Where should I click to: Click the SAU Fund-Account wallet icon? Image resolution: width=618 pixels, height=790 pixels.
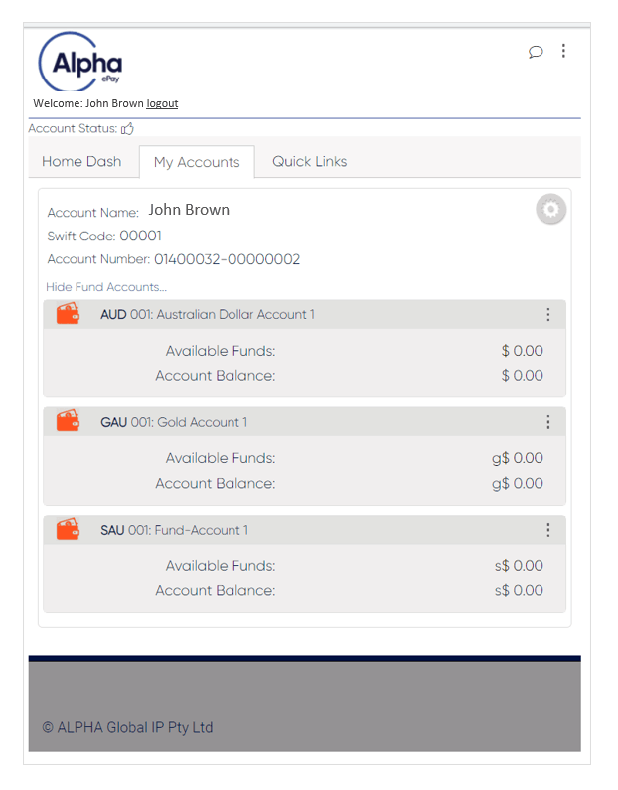(68, 530)
